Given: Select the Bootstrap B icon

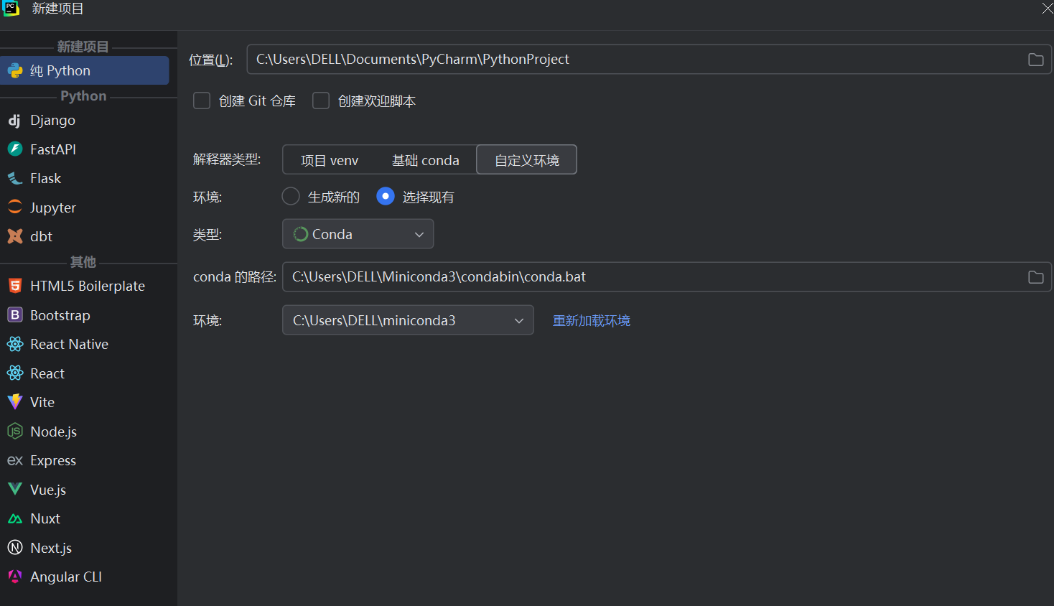Looking at the screenshot, I should click(x=15, y=314).
